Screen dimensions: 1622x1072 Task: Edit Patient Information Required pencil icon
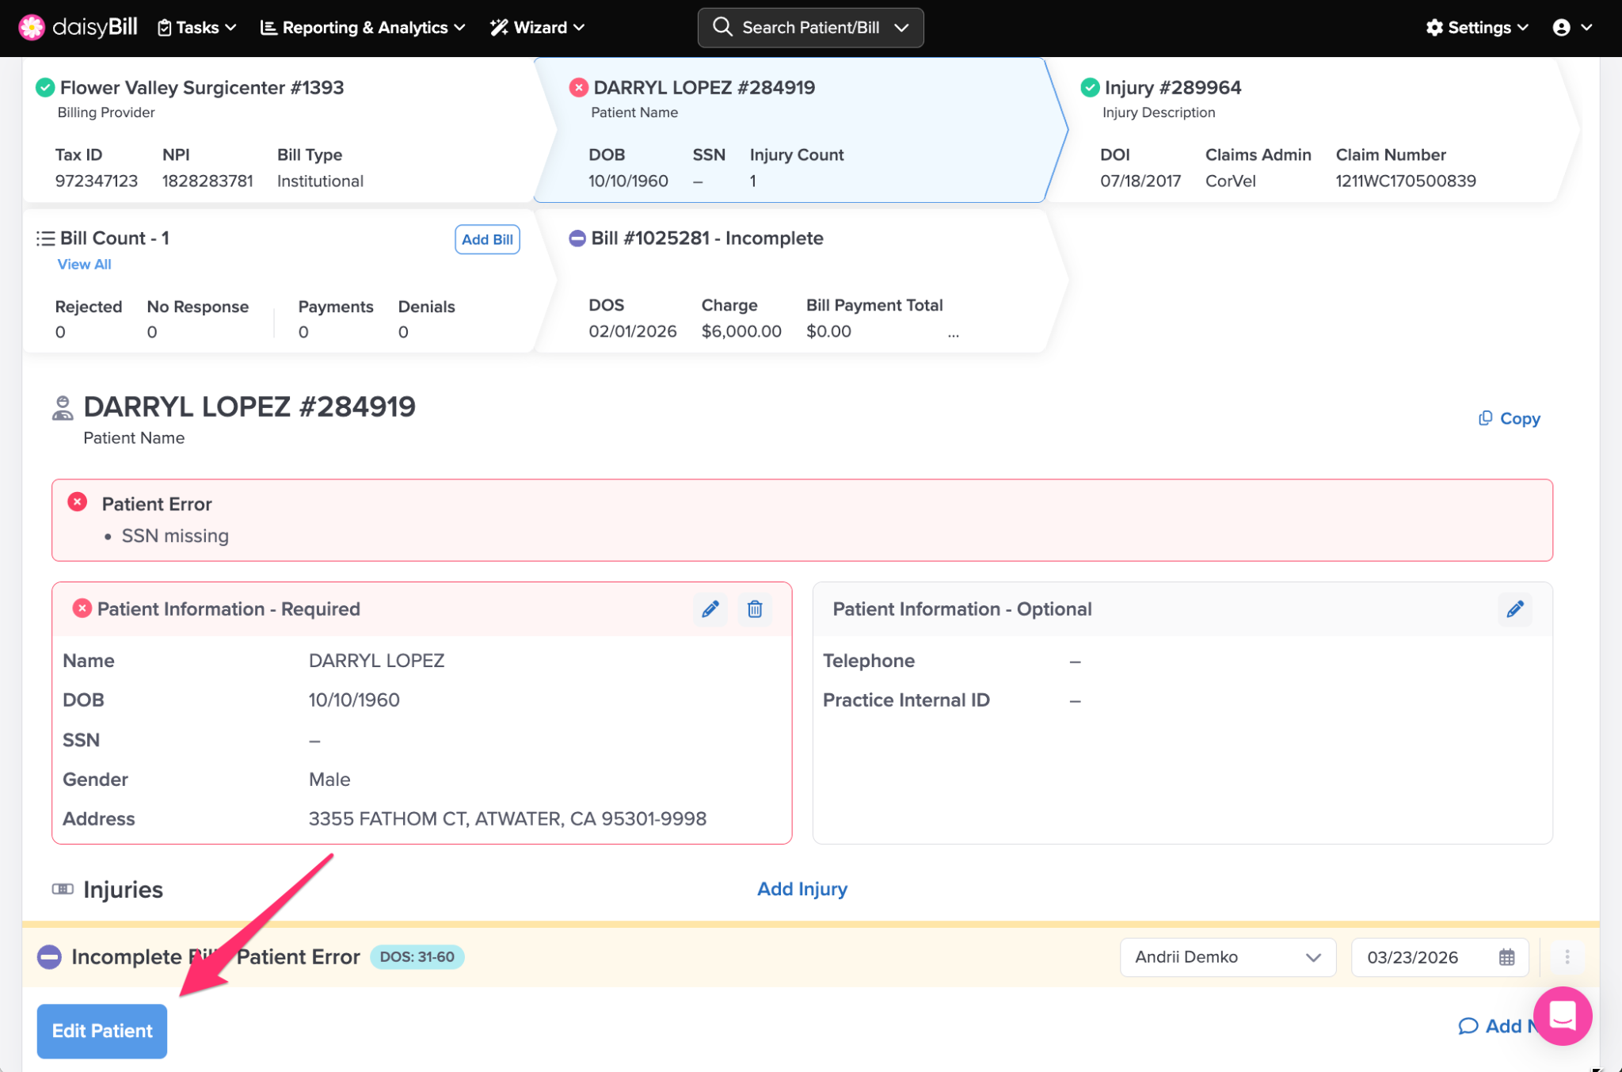(x=710, y=608)
